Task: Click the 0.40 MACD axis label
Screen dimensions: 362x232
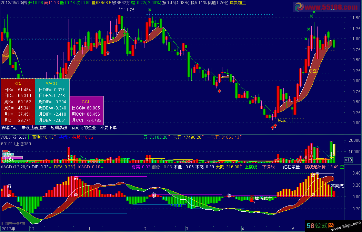Action: [x=356, y=173]
